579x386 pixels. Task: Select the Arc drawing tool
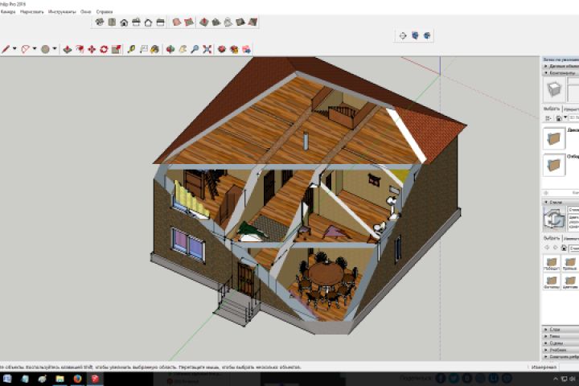coord(26,49)
